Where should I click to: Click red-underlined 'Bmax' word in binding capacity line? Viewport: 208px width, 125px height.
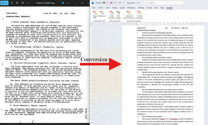pos(180,77)
